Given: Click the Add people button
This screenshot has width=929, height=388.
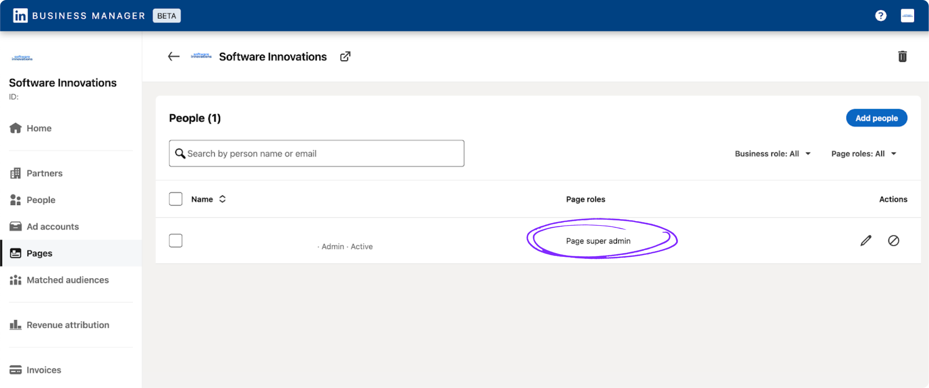Looking at the screenshot, I should (876, 118).
